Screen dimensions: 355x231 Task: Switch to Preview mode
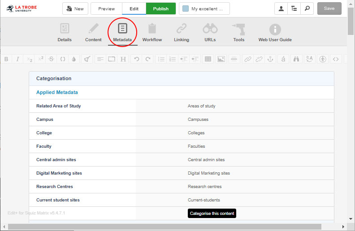pyautogui.click(x=106, y=9)
